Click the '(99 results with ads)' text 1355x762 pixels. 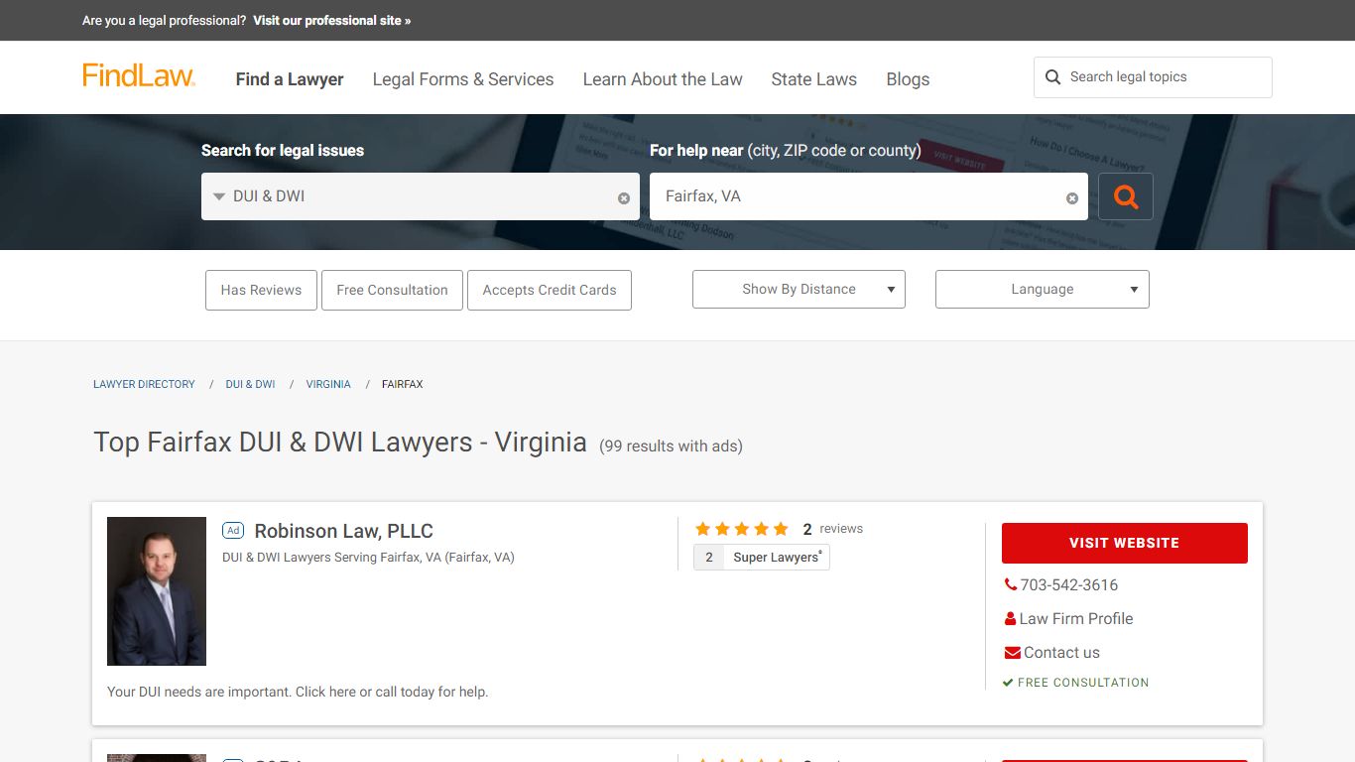(x=672, y=446)
